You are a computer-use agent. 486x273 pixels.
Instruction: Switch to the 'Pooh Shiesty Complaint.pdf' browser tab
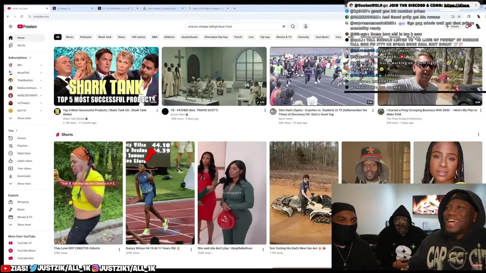pyautogui.click(x=161, y=8)
